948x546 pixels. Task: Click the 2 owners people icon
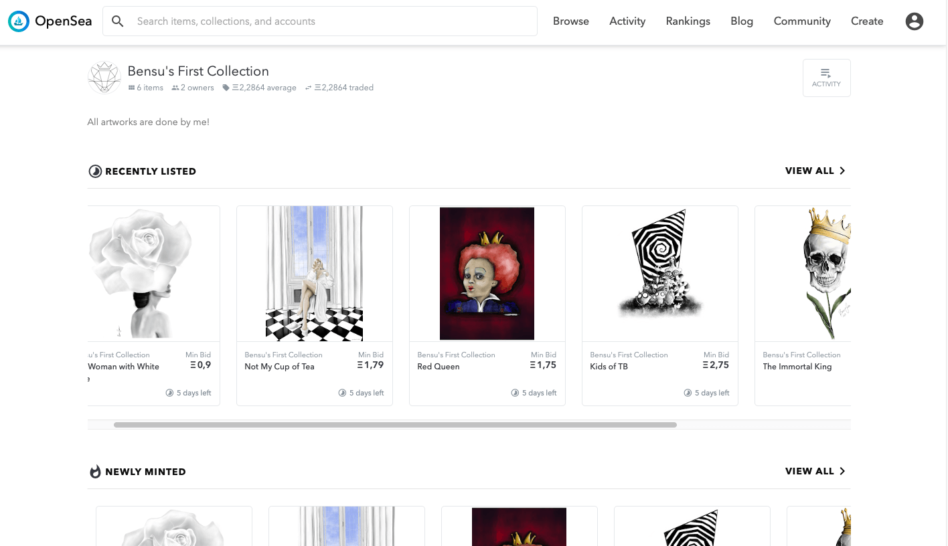(175, 88)
